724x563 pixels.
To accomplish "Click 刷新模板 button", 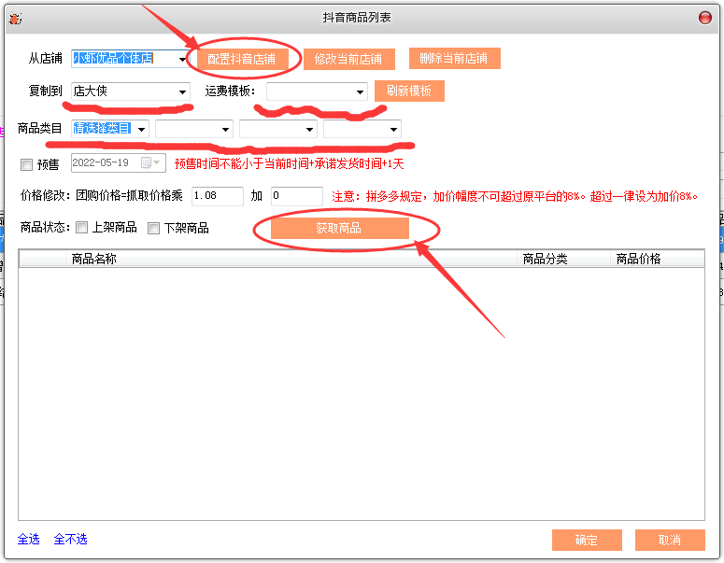I will (409, 91).
